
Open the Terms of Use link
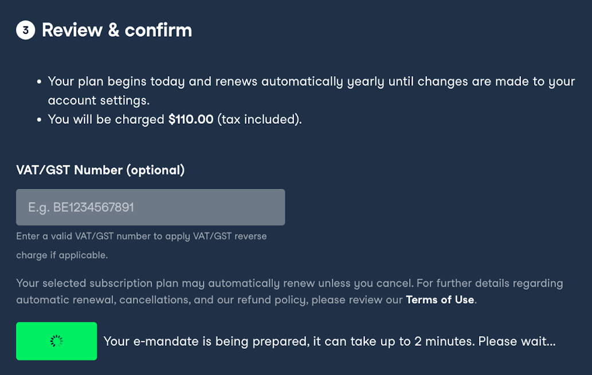(440, 299)
